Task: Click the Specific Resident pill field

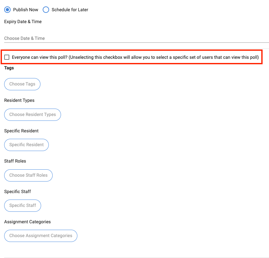Action: pos(26,145)
